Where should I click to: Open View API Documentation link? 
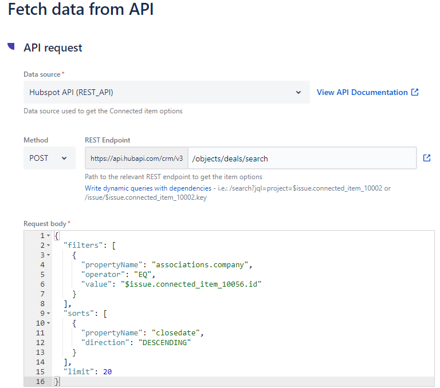[362, 92]
